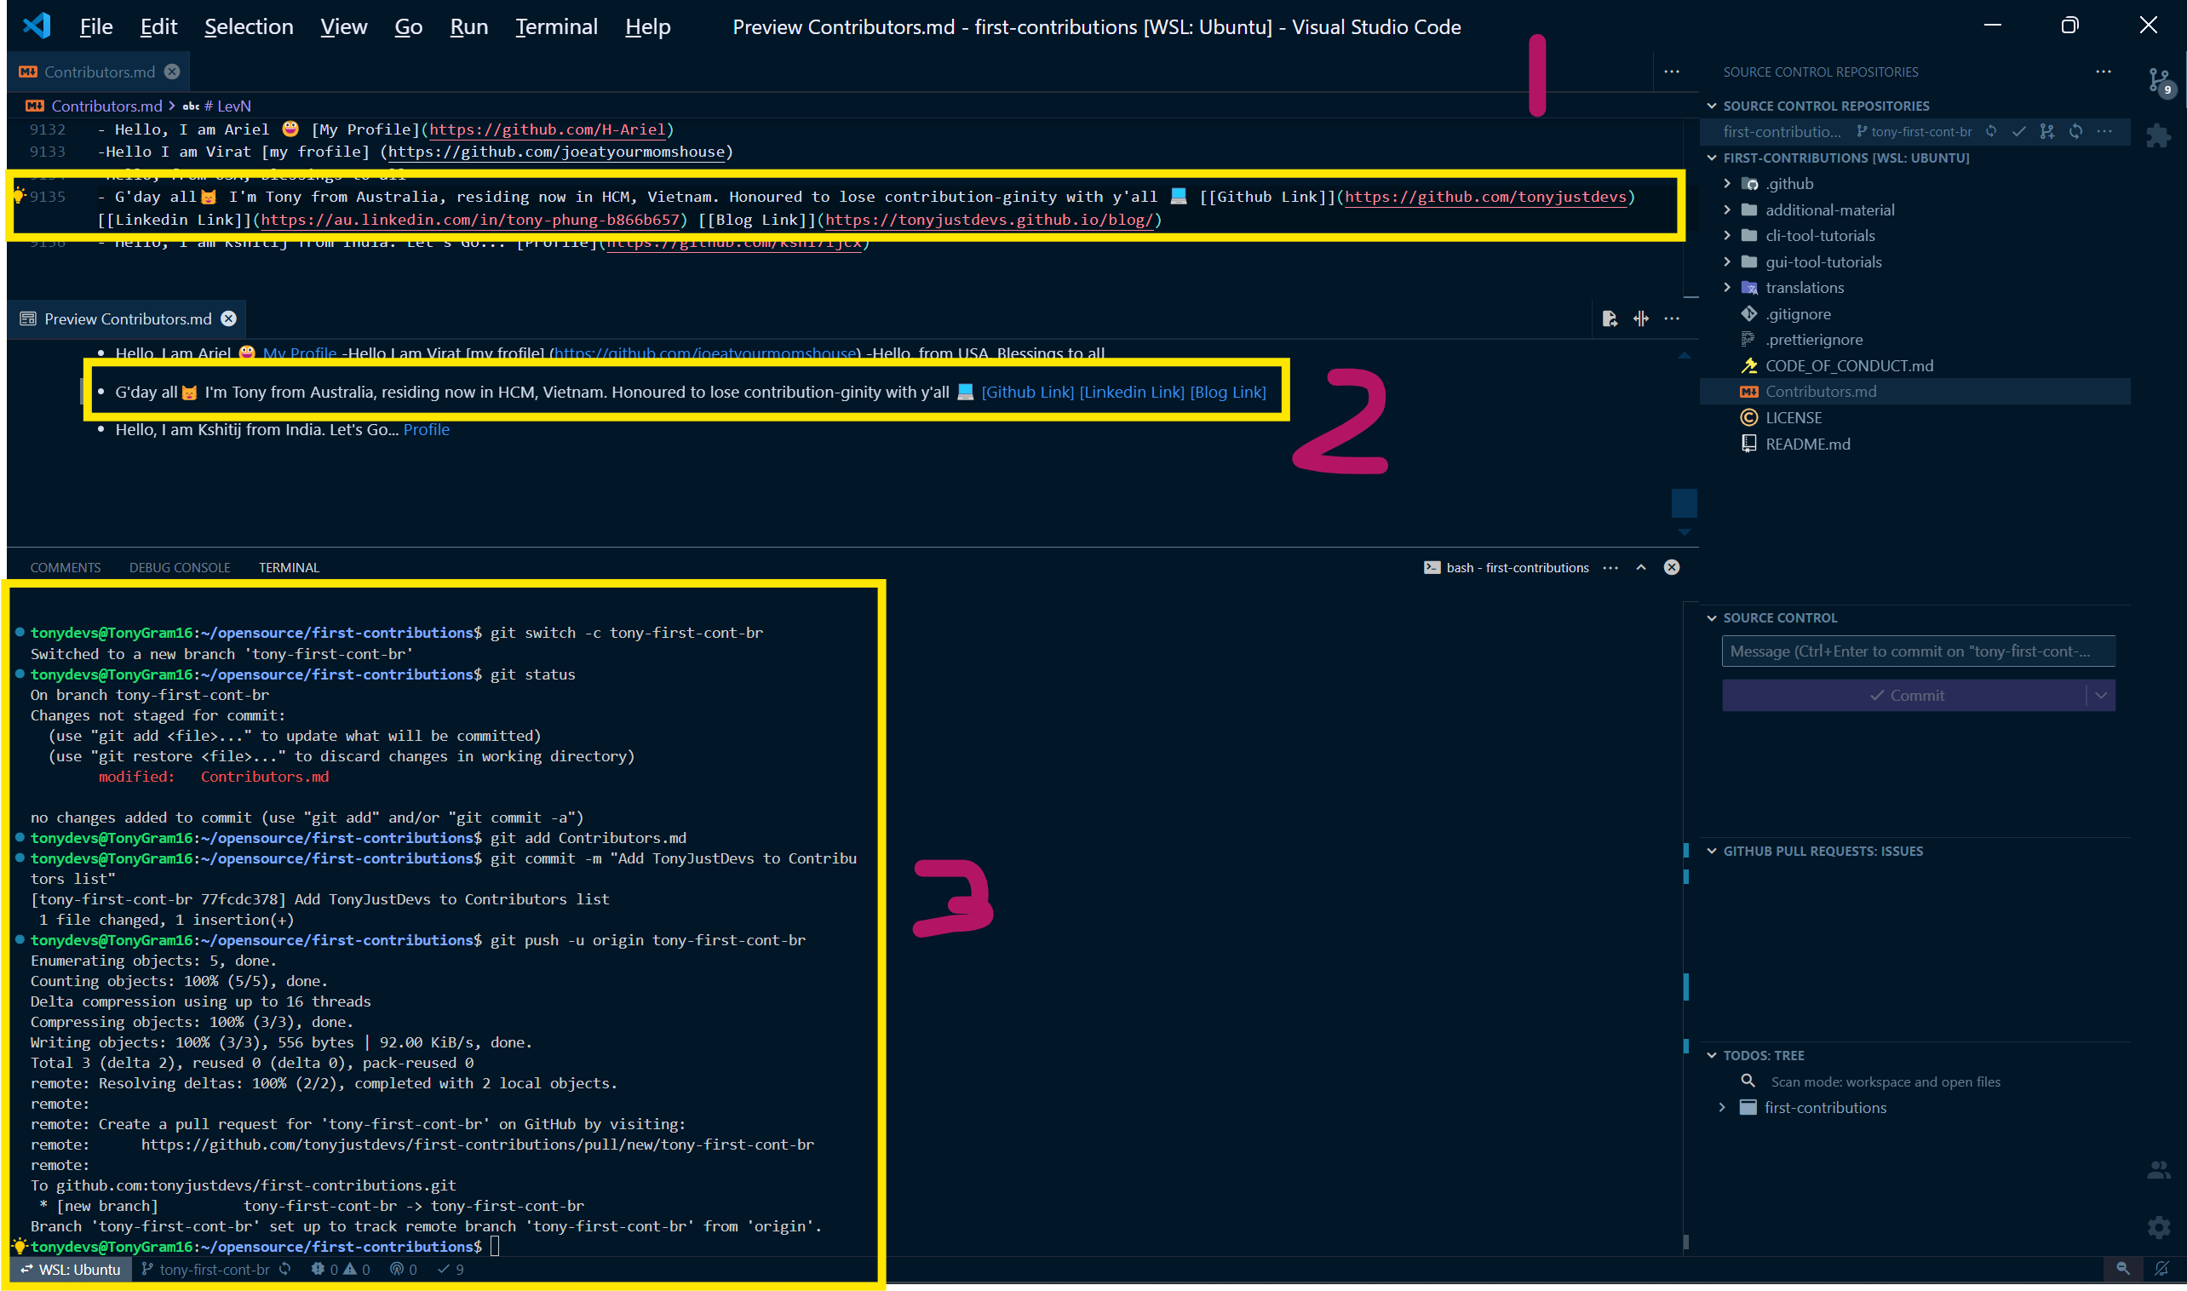
Task: Open terminal panel ellipsis menu
Action: 1610,567
